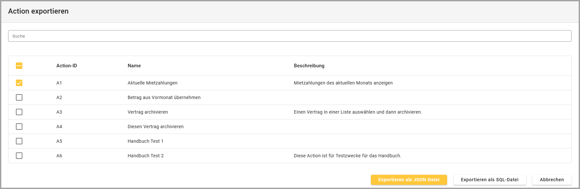Click the description text of Handbuch Test 2
This screenshot has height=189, width=580.
(347, 156)
